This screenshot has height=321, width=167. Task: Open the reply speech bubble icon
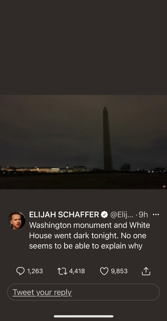(x=20, y=271)
